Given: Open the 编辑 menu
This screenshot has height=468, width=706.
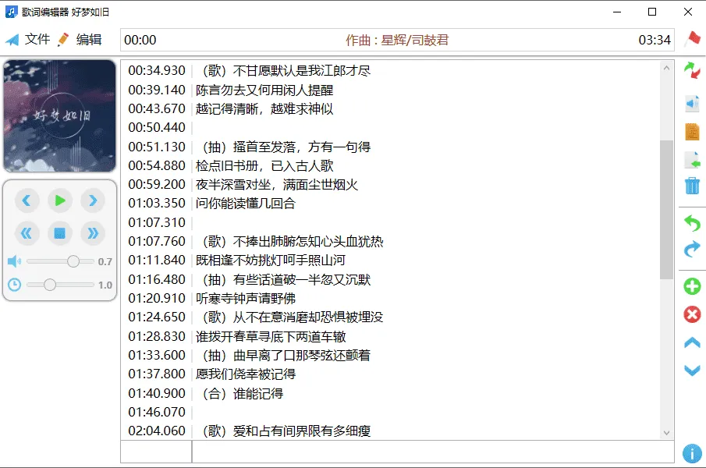Looking at the screenshot, I should [x=80, y=40].
